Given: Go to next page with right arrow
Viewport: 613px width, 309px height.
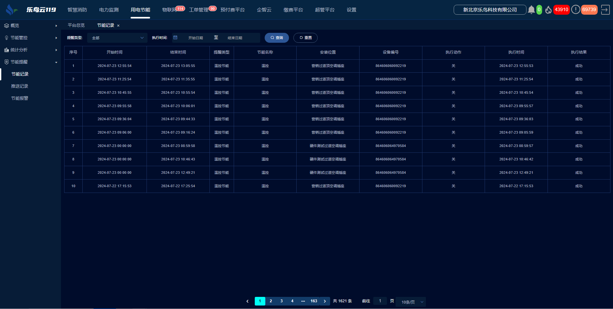Looking at the screenshot, I should [325, 301].
